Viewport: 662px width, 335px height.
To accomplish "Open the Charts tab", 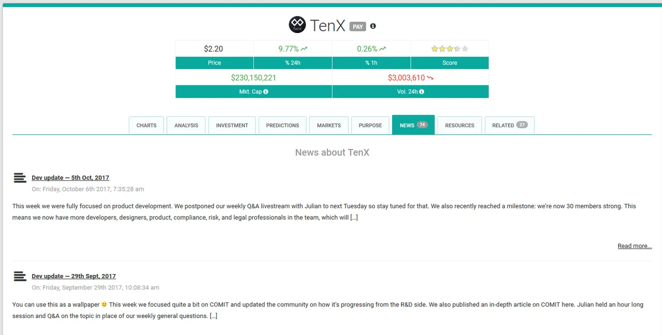I will click(146, 125).
